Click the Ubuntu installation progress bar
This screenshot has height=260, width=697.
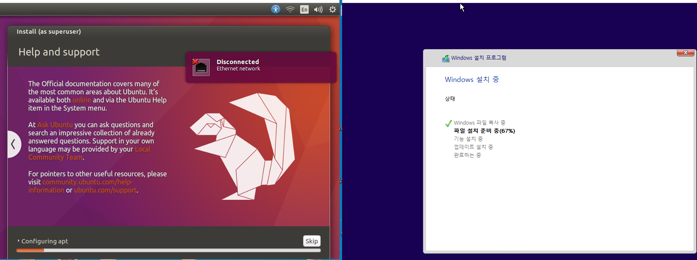[169, 250]
